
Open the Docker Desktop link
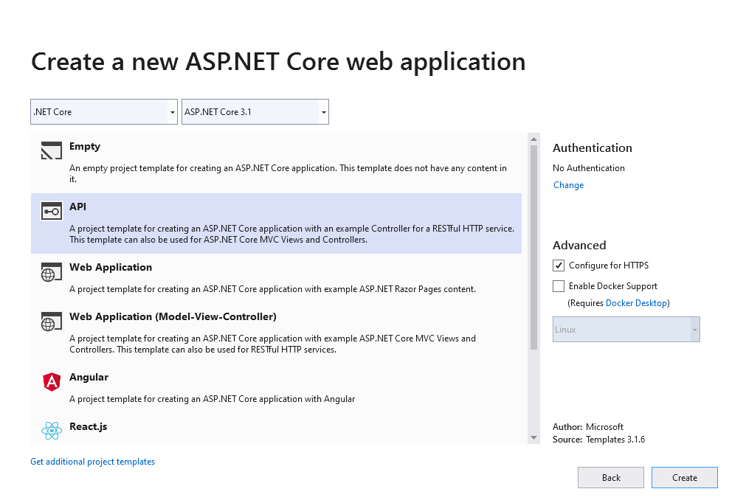tap(637, 303)
